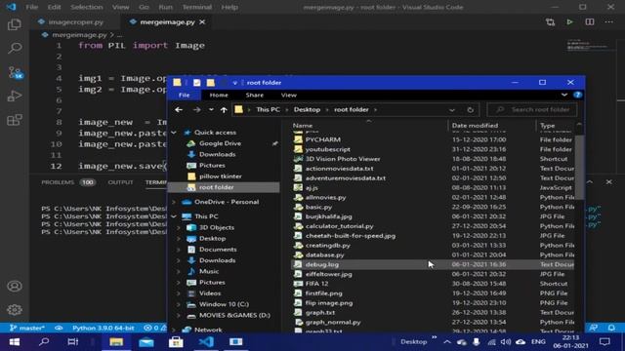Open Task View on the taskbar

click(73, 342)
